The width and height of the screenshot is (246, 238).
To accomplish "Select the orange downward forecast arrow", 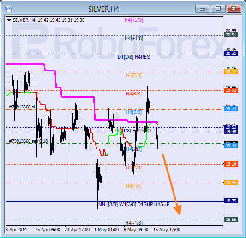I will tap(172, 184).
